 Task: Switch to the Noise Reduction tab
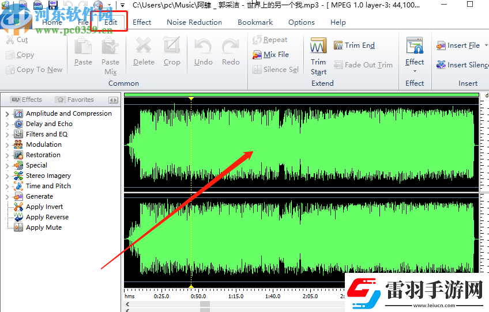click(194, 22)
